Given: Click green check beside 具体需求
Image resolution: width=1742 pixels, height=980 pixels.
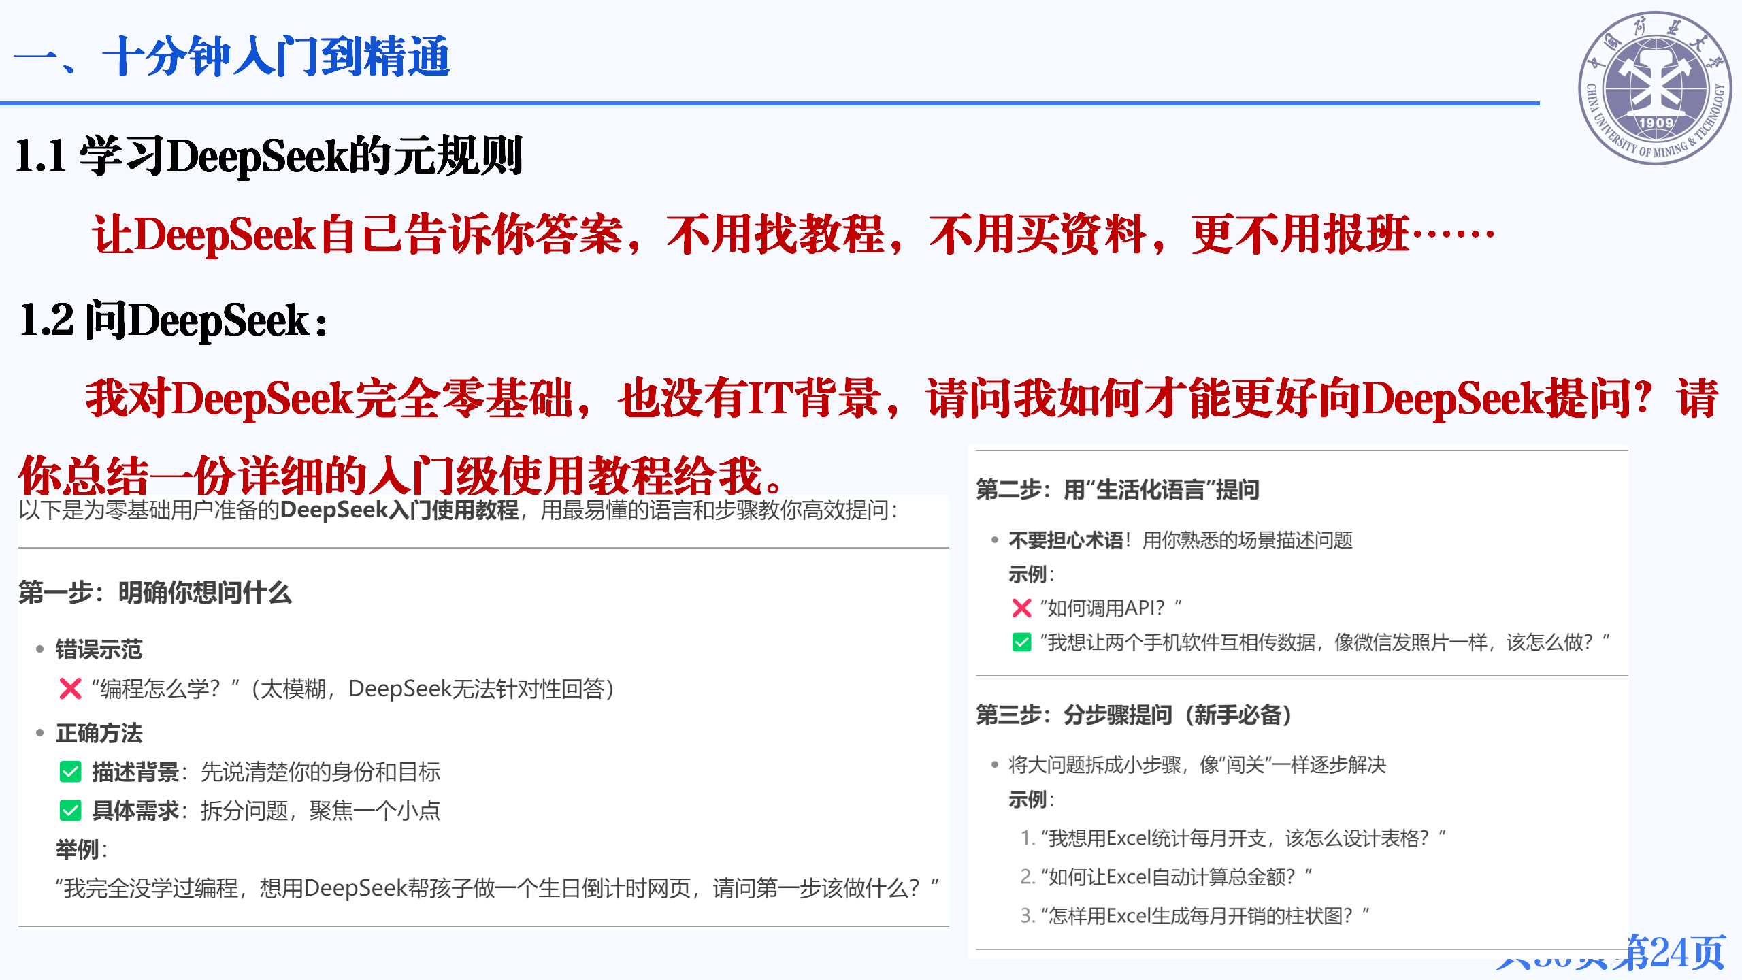Looking at the screenshot, I should (70, 811).
